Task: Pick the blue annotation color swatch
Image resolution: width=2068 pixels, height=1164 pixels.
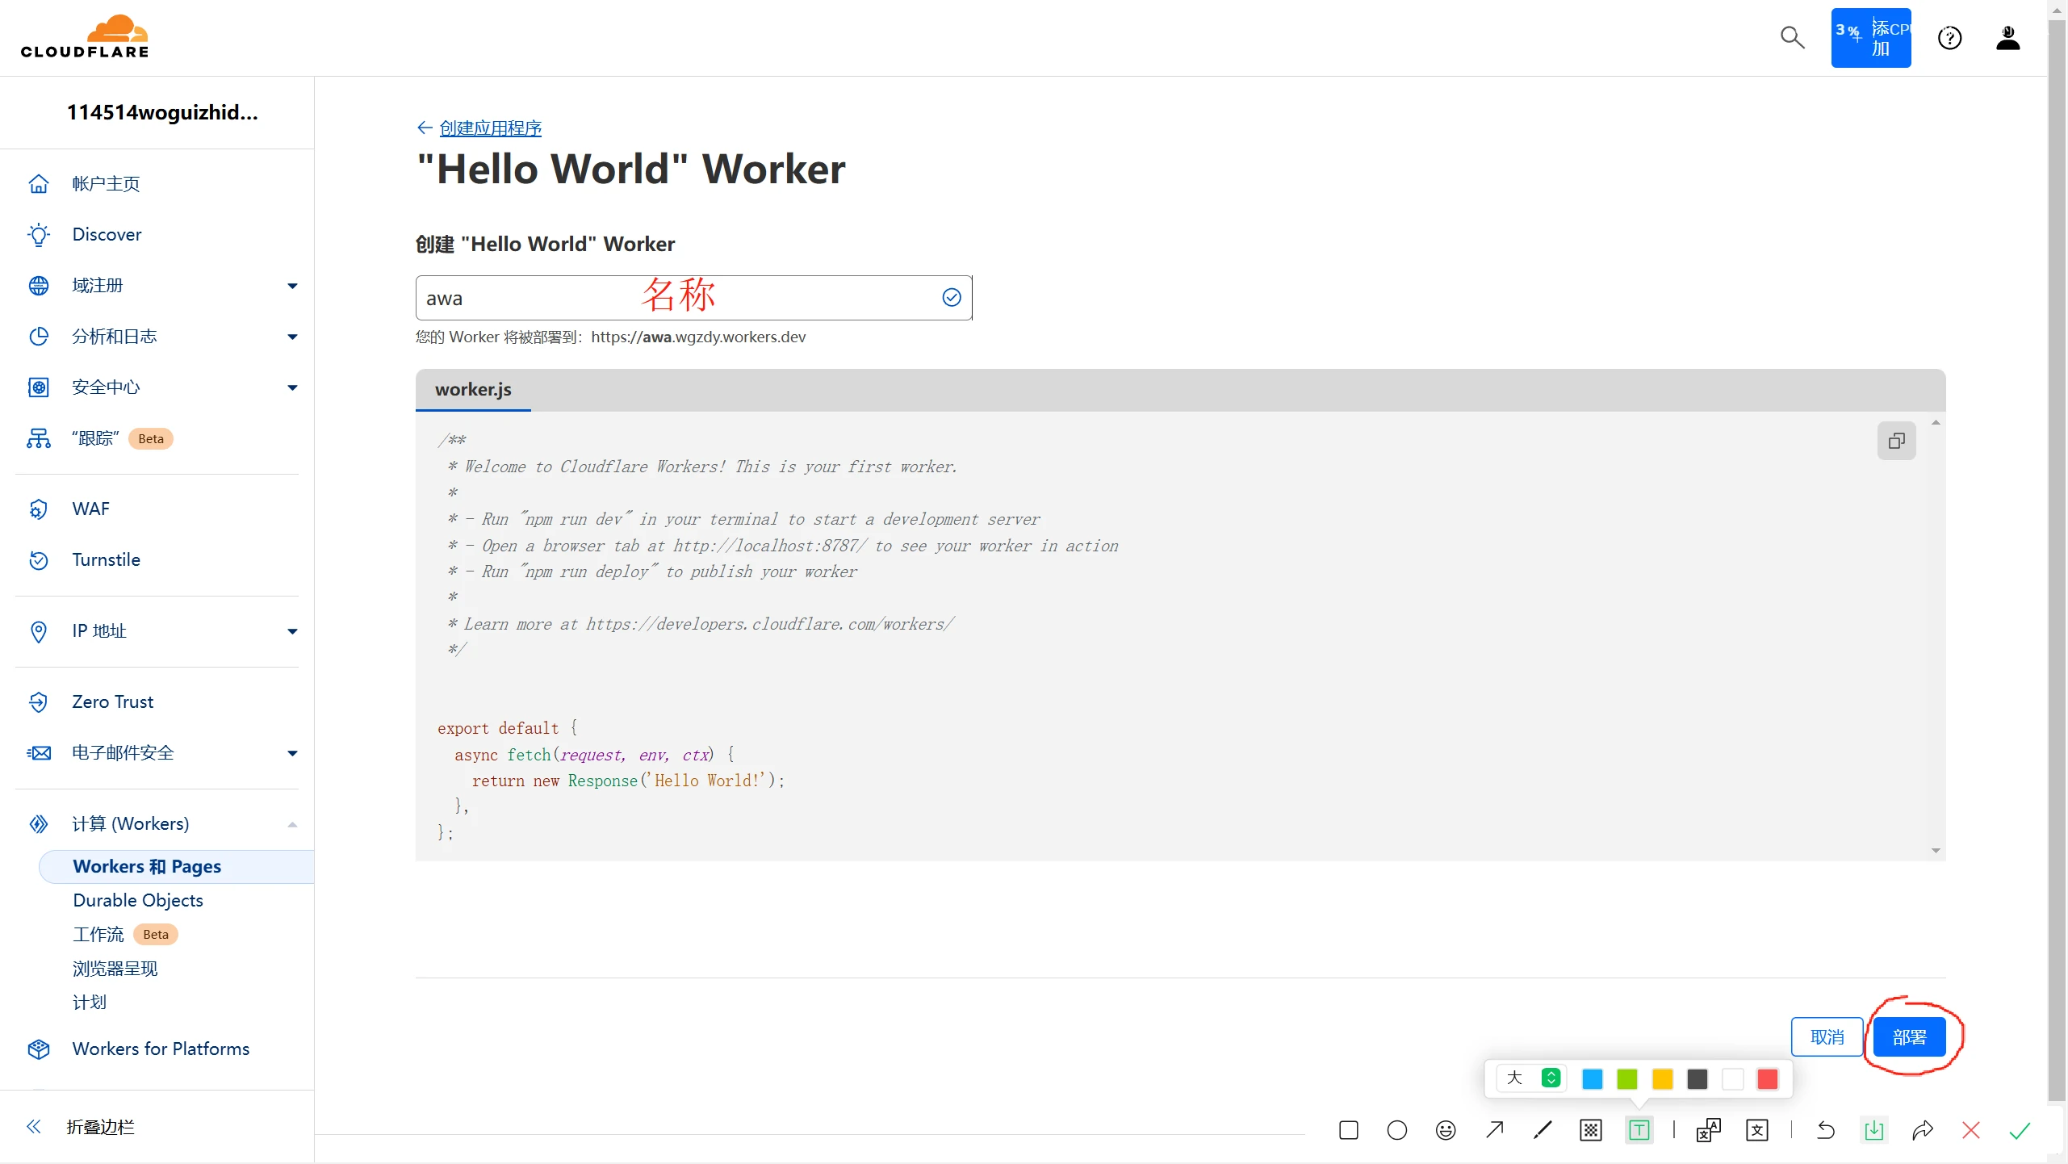Action: coord(1592,1079)
